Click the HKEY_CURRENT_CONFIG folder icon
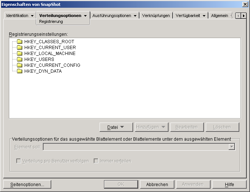Screen dimensions: 250x192 pos(20,65)
